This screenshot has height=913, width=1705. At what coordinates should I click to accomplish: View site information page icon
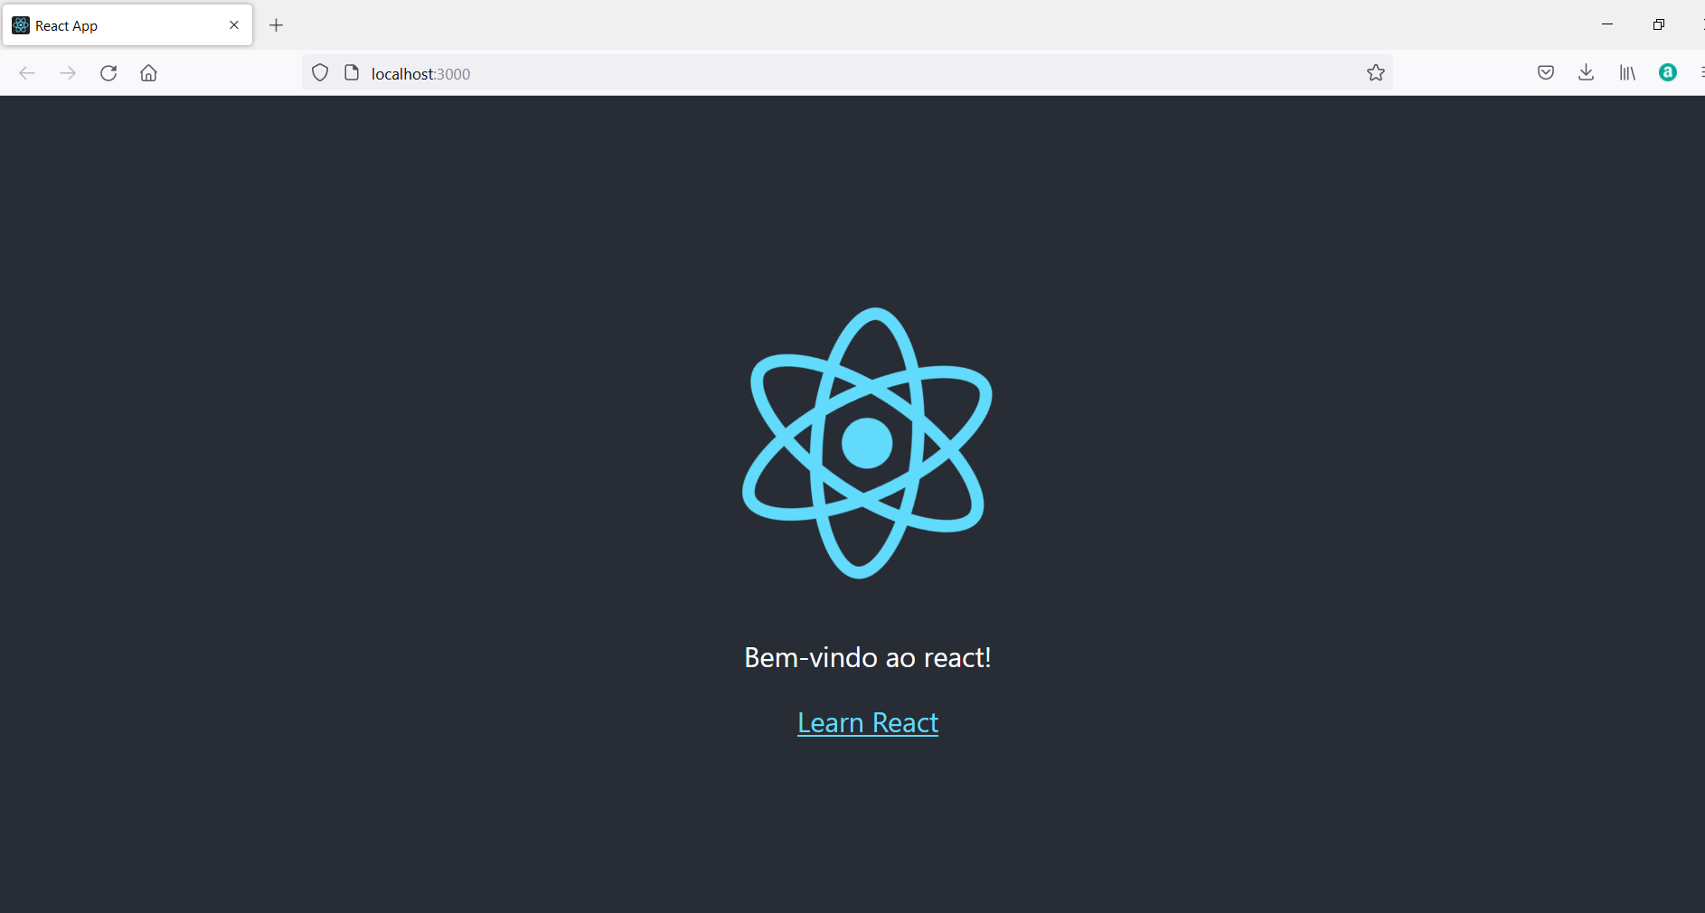click(x=352, y=73)
